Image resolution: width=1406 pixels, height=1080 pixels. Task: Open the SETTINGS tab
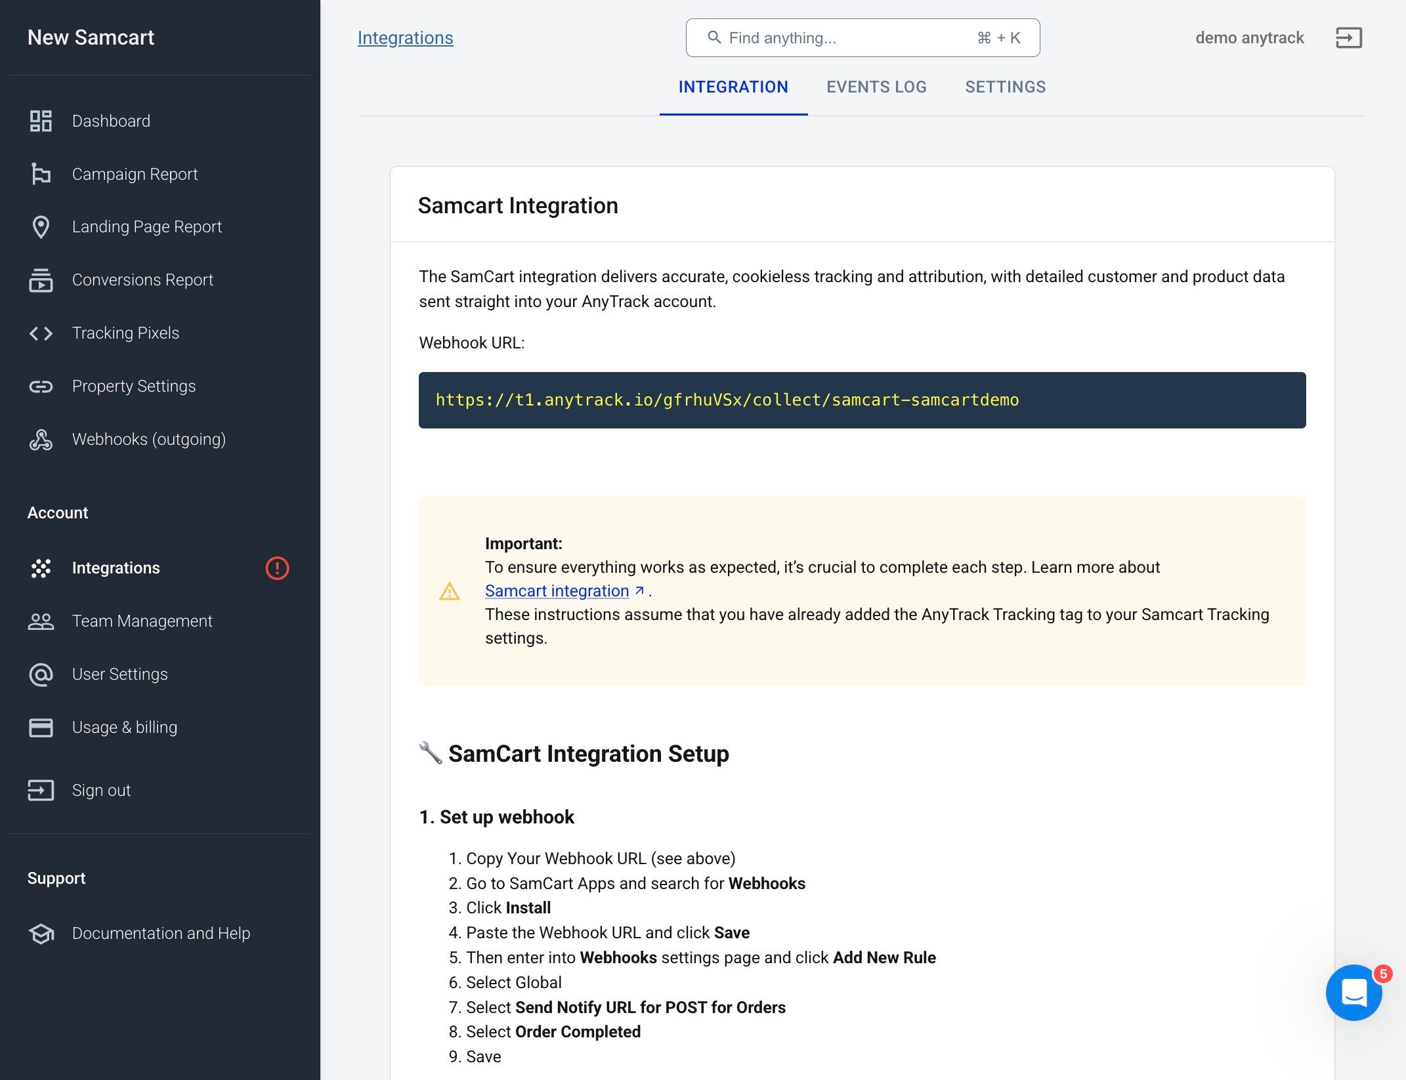pyautogui.click(x=1005, y=87)
